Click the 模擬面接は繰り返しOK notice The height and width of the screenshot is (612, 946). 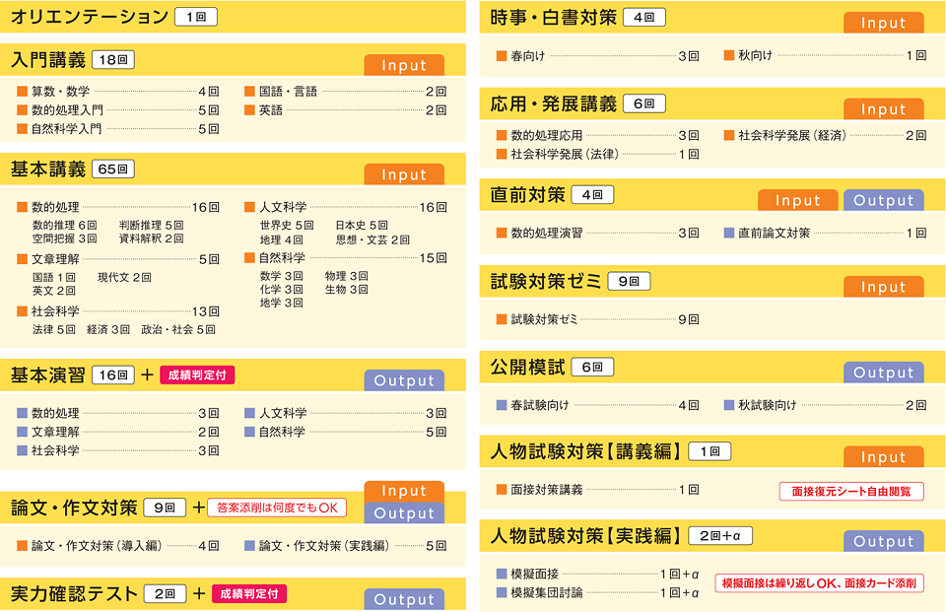(x=819, y=583)
